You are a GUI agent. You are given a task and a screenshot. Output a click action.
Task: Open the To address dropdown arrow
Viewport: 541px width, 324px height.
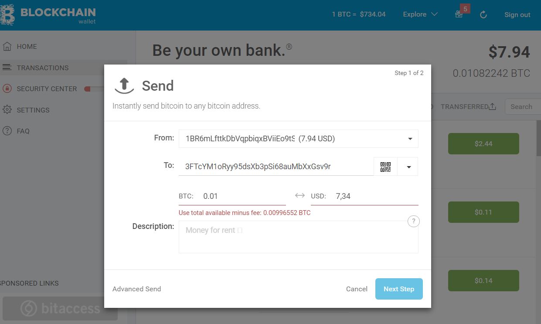coord(408,167)
